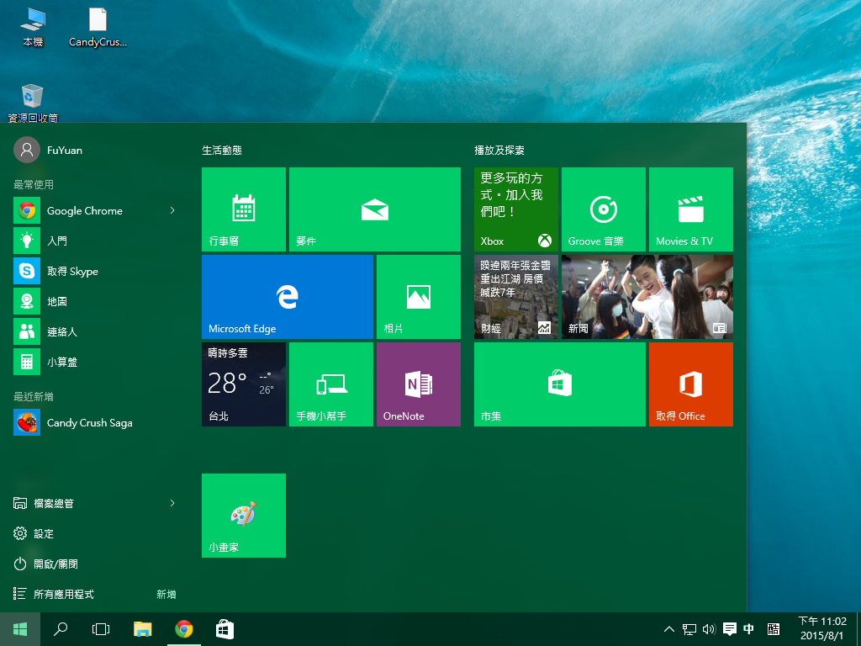
Task: Open Task View on the taskbar
Action: click(x=101, y=629)
